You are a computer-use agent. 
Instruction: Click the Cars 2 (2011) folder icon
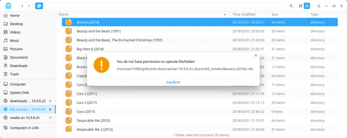69,94
